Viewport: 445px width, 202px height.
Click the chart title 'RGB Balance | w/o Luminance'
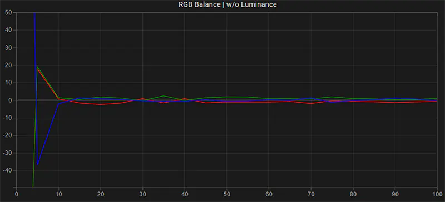[228, 4]
